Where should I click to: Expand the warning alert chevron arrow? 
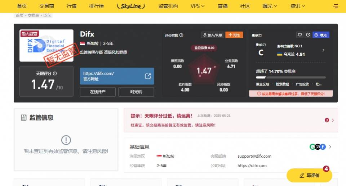(x=333, y=120)
